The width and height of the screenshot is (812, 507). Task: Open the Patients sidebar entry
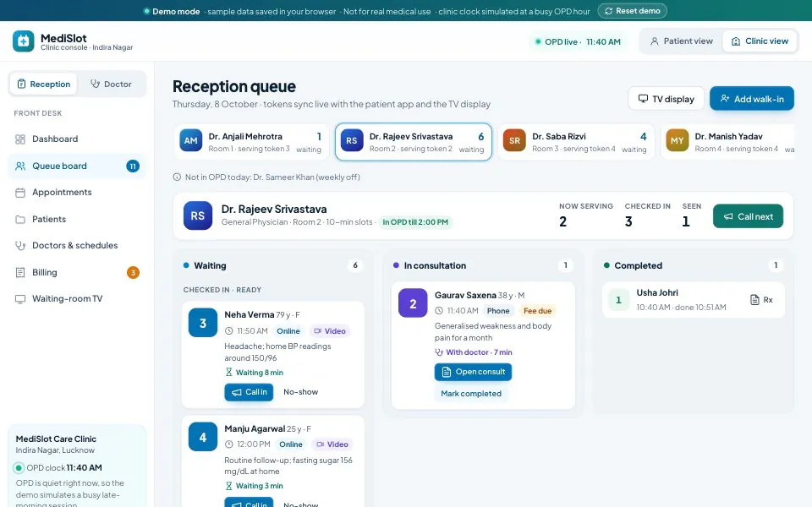click(77, 220)
